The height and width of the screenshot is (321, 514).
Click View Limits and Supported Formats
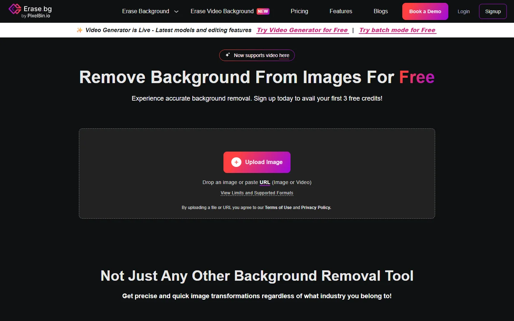coord(257,193)
